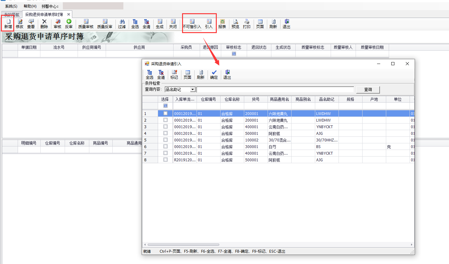This screenshot has width=449, height=264.
Task: Click the 不可售引入 icon
Action: (192, 24)
